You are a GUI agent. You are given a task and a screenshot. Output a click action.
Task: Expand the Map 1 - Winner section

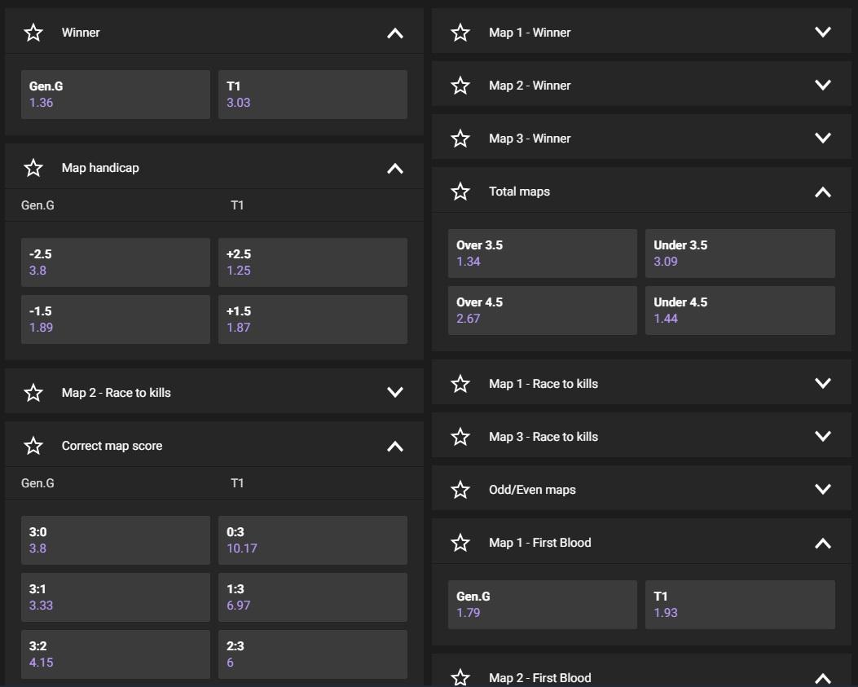click(823, 32)
